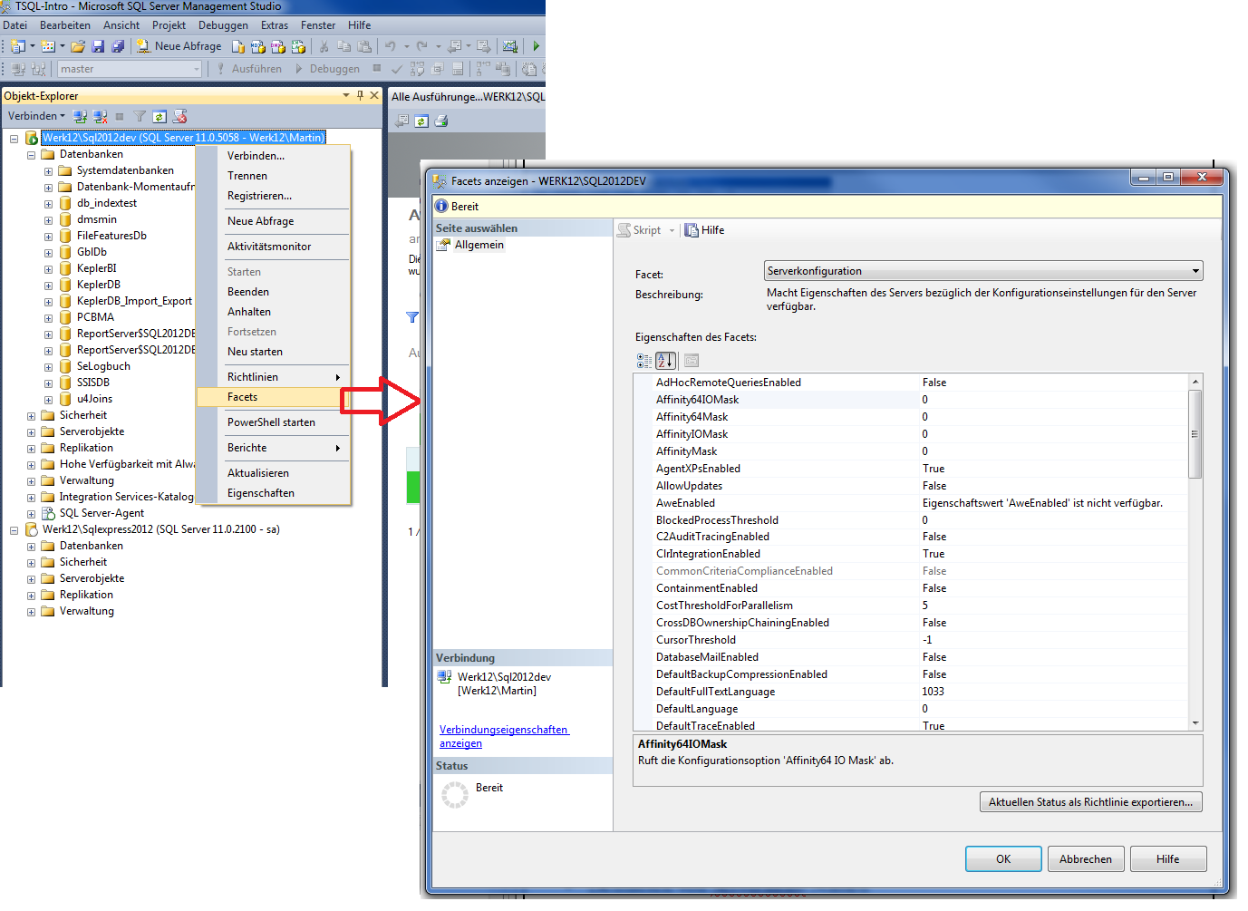Click the Database Engine query file icon
The height and width of the screenshot is (911, 1248).
coord(238,46)
